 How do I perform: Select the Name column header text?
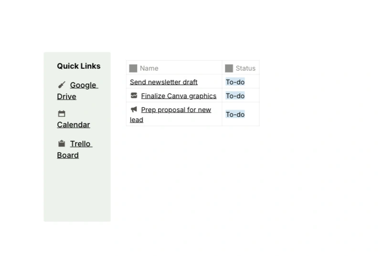point(149,68)
